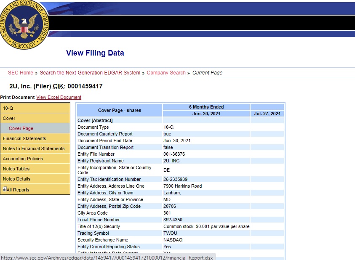Viewport: 355px width, 260px height.
Task: Click the value 'Lanham,'
Action: (x=172, y=193)
